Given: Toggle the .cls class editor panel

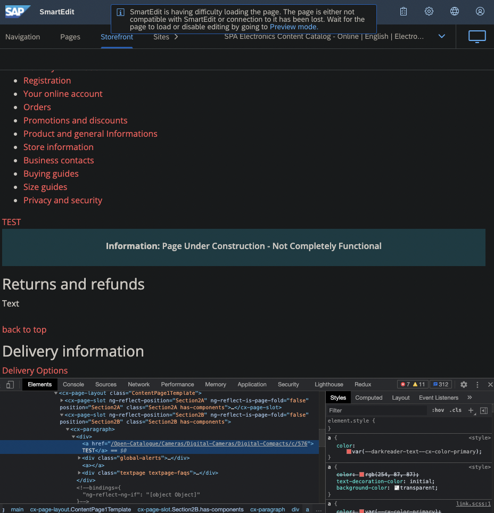Looking at the screenshot, I should pyautogui.click(x=455, y=410).
